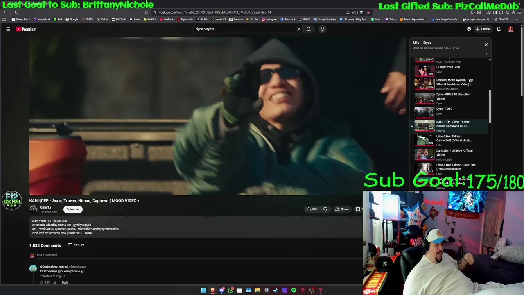Open the Mix playlist three-dot options
This screenshot has width=524, height=295.
(486, 54)
